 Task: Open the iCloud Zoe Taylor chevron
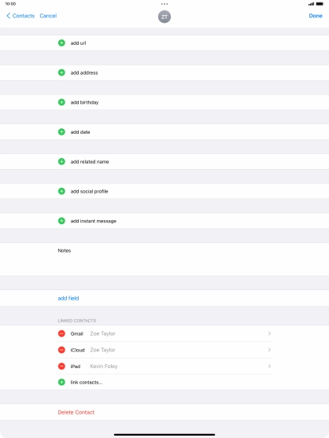269,350
